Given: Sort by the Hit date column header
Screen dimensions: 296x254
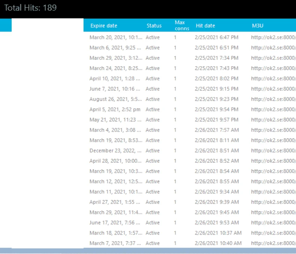Looking at the screenshot, I should tap(205, 26).
